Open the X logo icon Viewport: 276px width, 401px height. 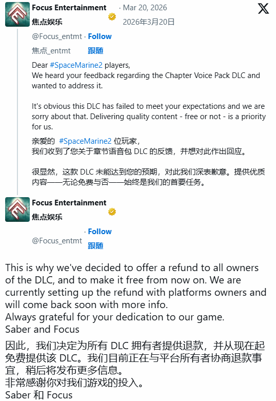pyautogui.click(x=263, y=8)
